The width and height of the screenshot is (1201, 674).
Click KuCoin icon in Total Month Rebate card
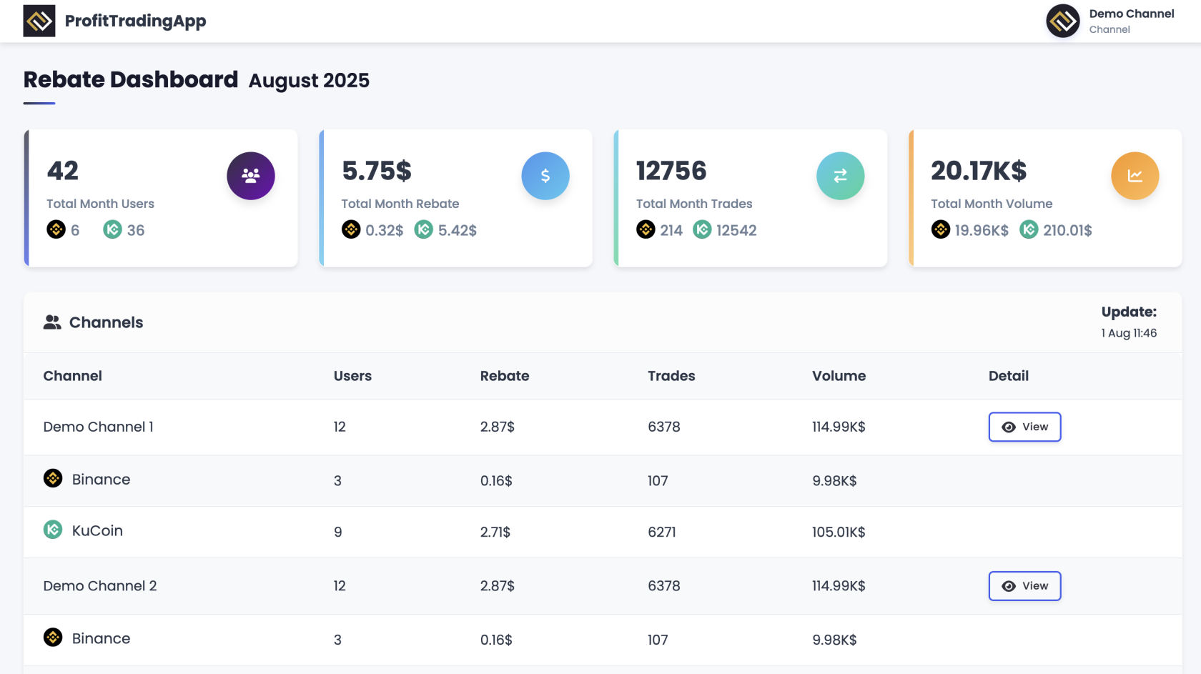coord(424,229)
